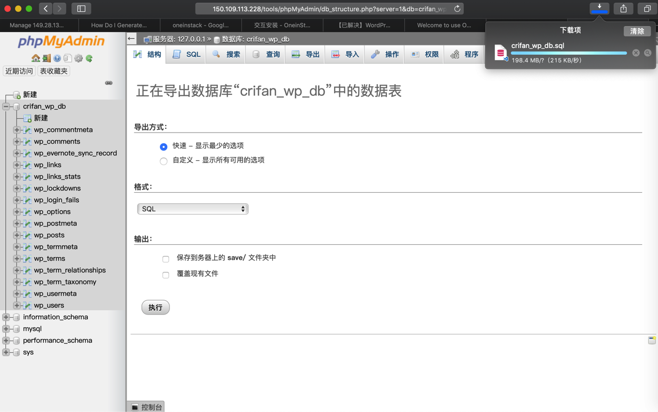
Task: Expand the wp_users table node
Action: point(17,306)
